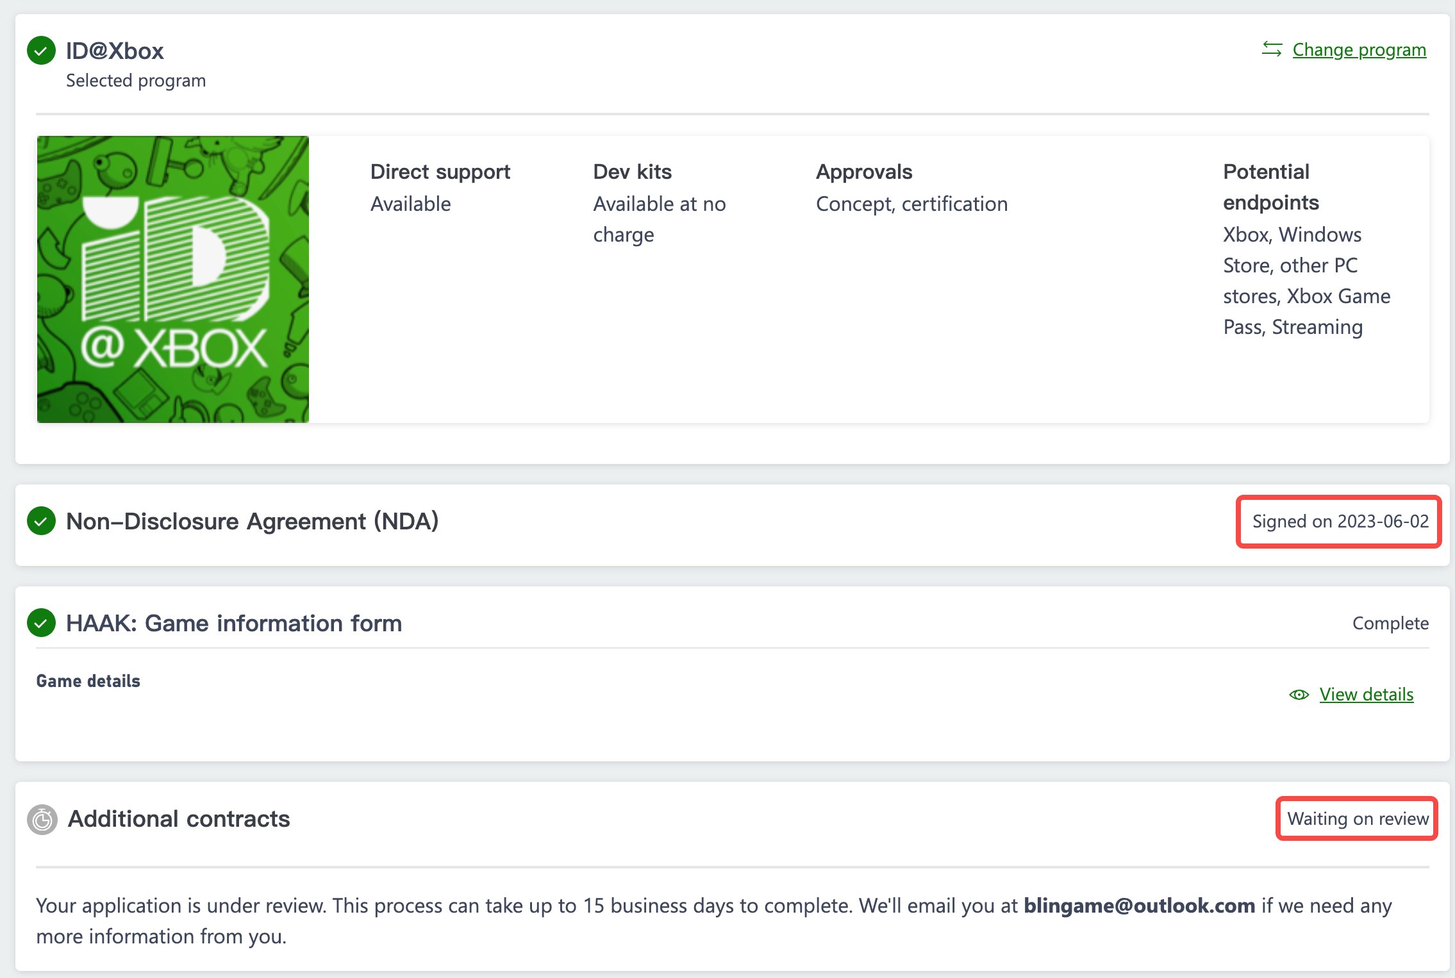The width and height of the screenshot is (1455, 978).
Task: Click the Waiting on review status
Action: pyautogui.click(x=1358, y=818)
